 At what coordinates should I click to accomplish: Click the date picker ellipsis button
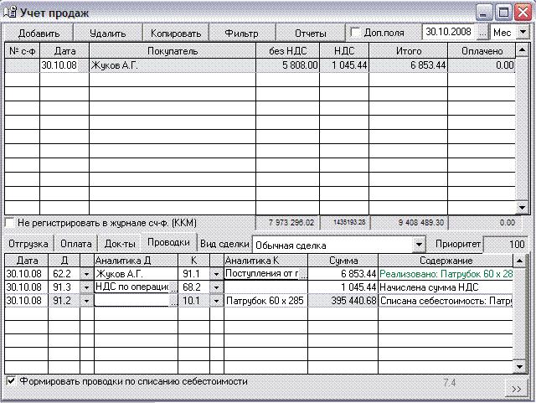point(482,32)
